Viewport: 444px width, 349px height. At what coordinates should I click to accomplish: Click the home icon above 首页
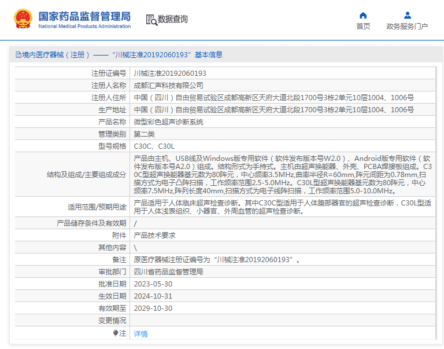pyautogui.click(x=363, y=15)
